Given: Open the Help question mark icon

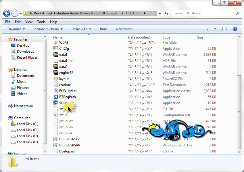Looking at the screenshot, I should point(235,29).
